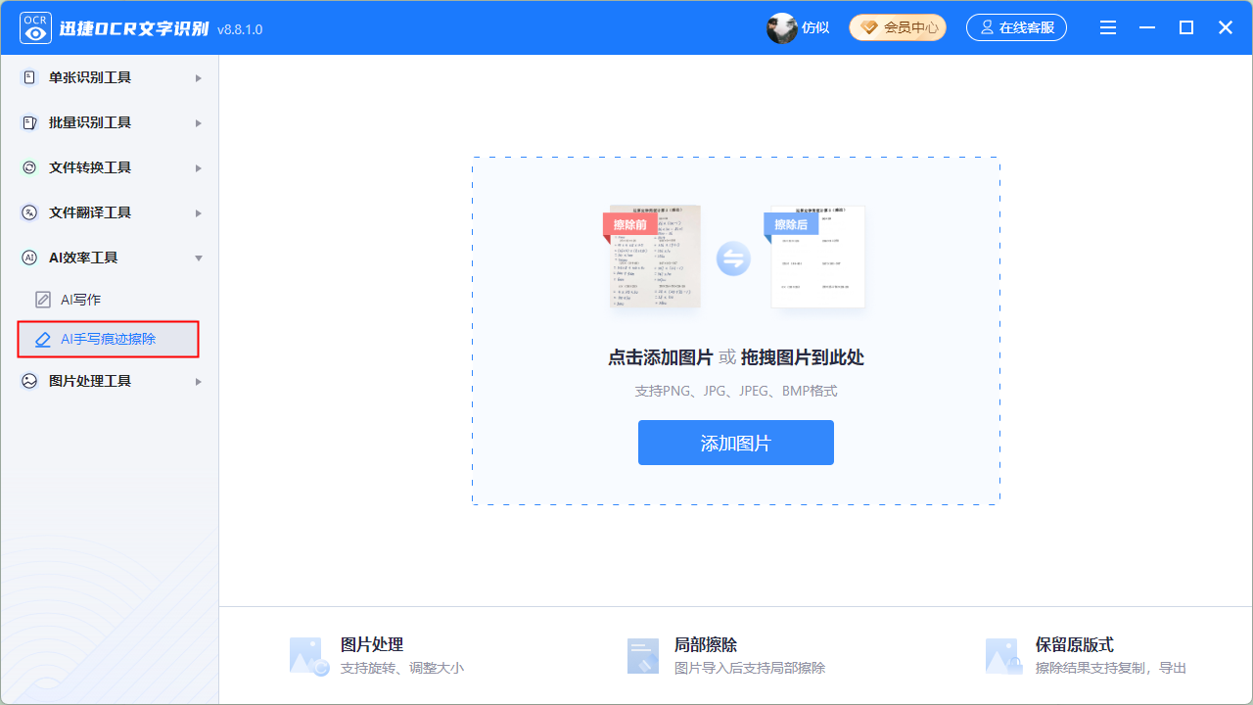Select 文件转换工具 menu item
Viewport: 1253px width, 705px height.
(110, 167)
